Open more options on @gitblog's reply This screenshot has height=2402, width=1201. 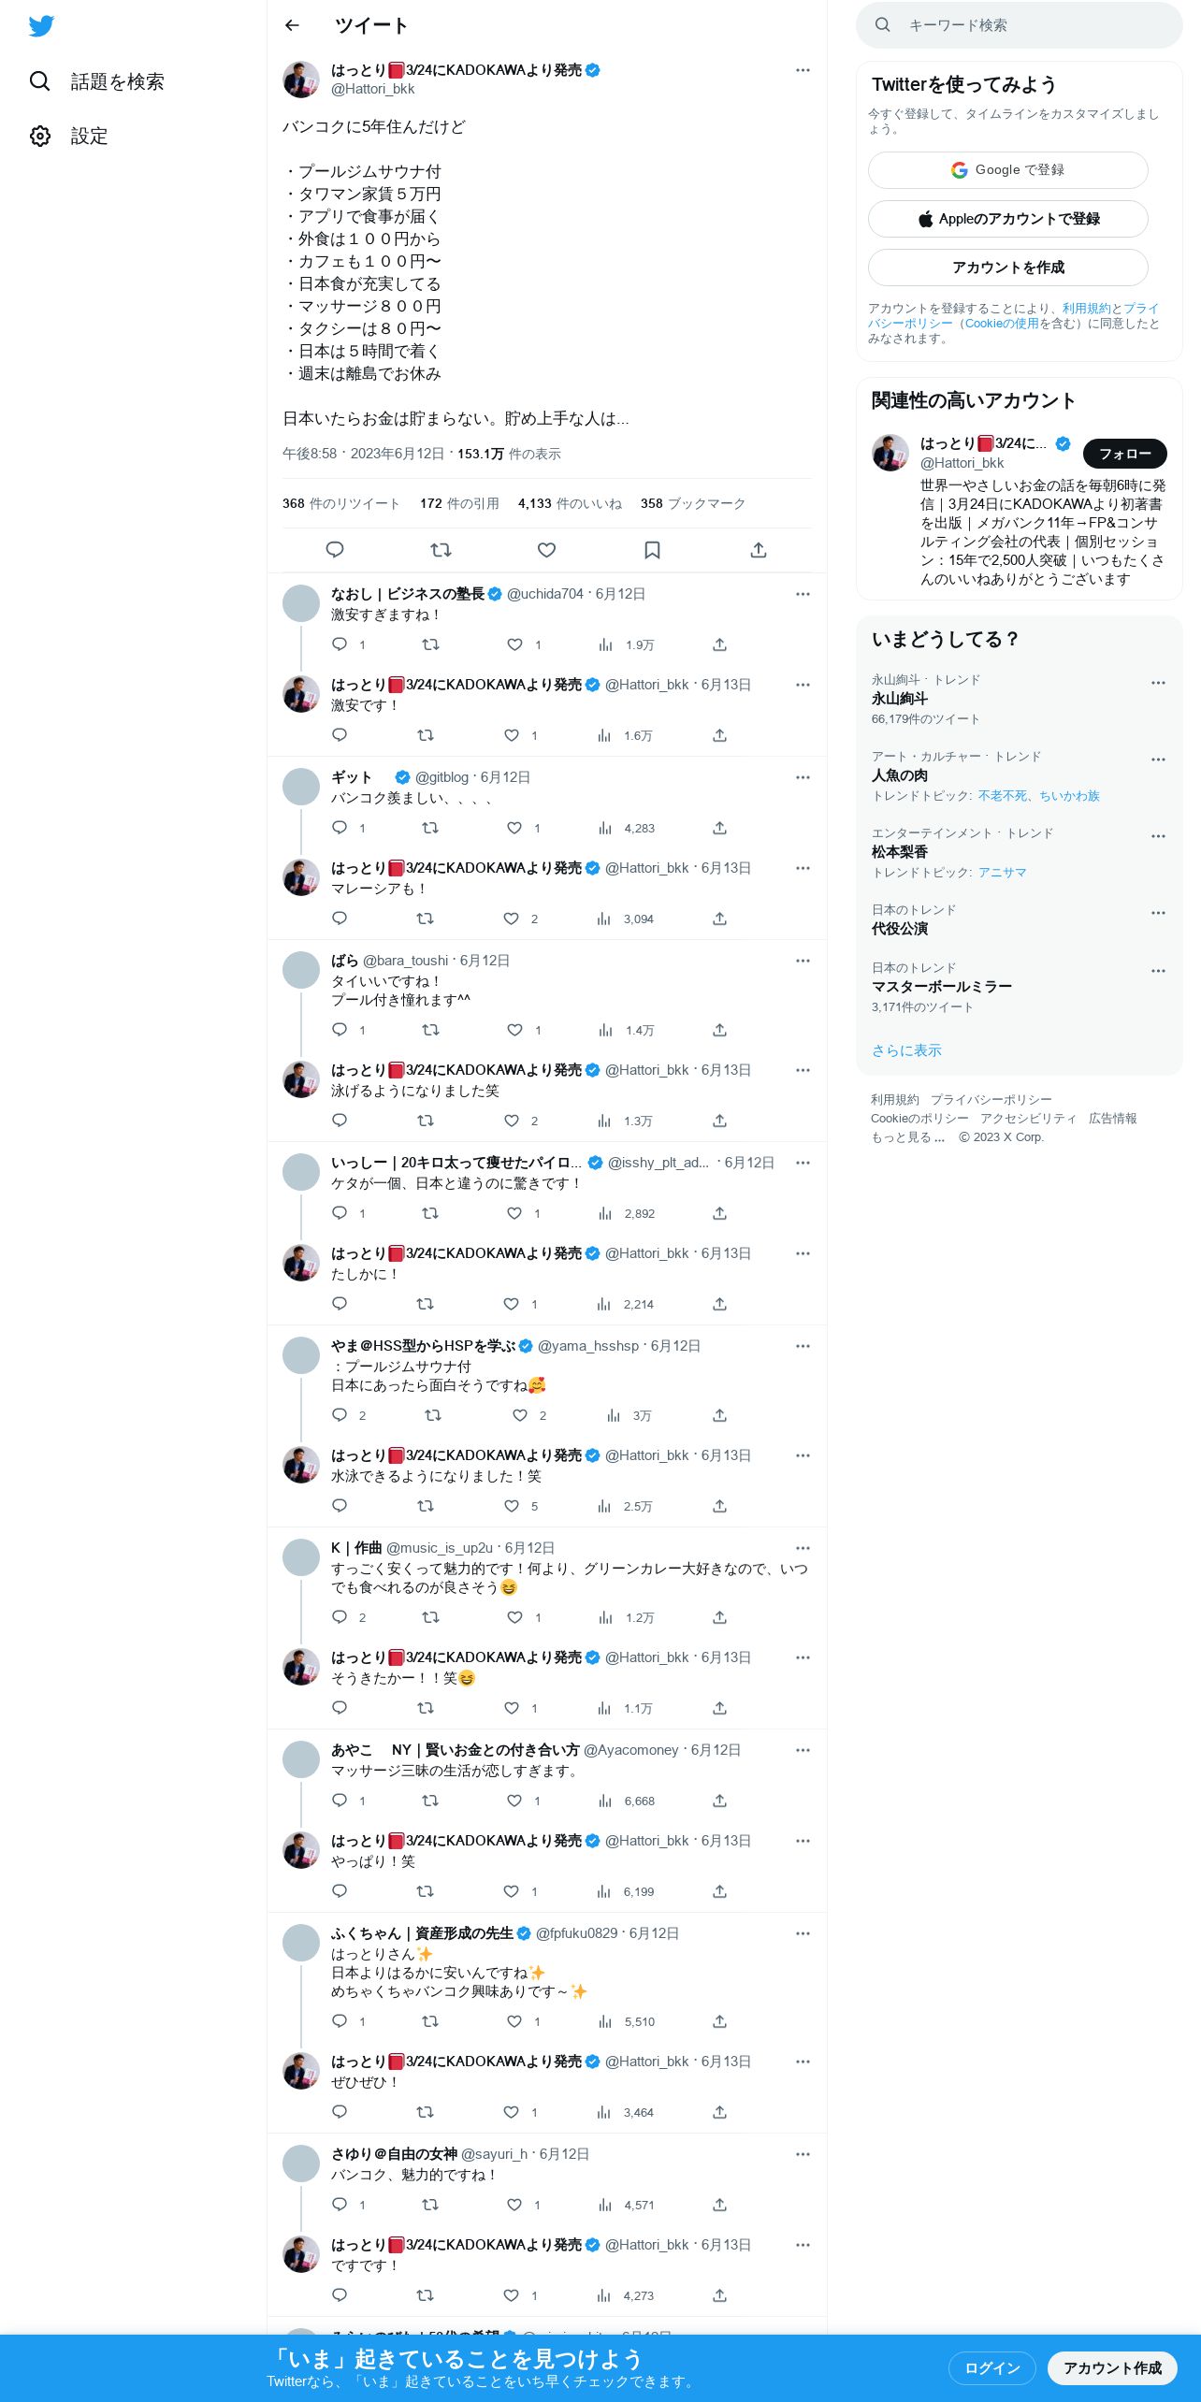[x=803, y=777]
